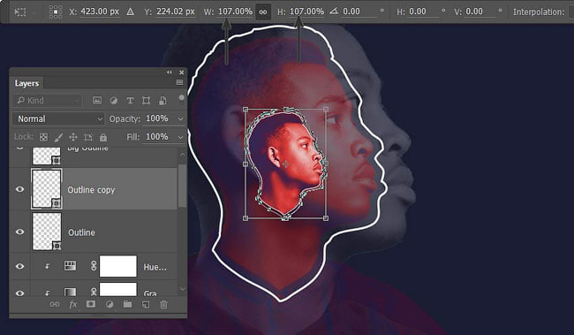
Task: Open the Normal blend mode dropdown
Action: pos(58,118)
